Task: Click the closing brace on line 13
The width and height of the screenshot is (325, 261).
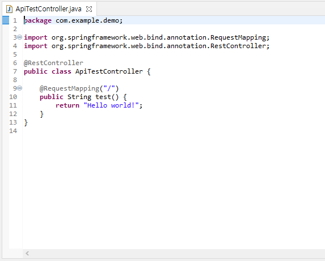Action: [x=26, y=122]
